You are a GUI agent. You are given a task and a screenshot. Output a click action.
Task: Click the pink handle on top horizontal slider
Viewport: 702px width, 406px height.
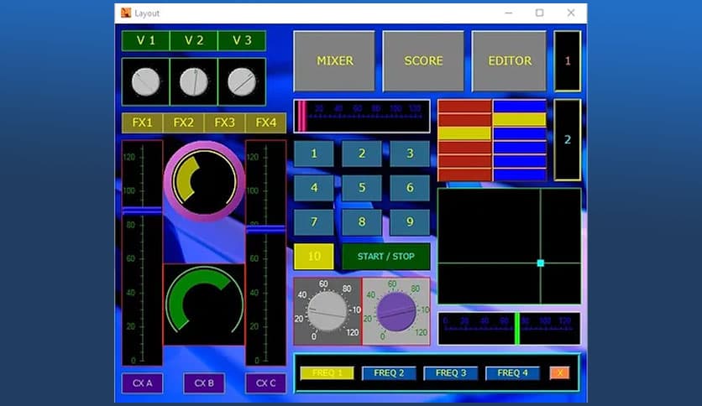[302, 117]
